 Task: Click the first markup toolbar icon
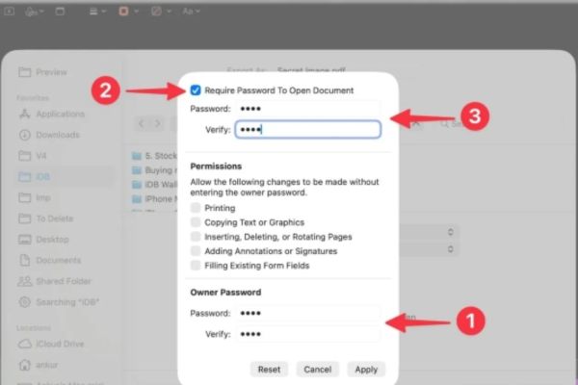click(10, 12)
